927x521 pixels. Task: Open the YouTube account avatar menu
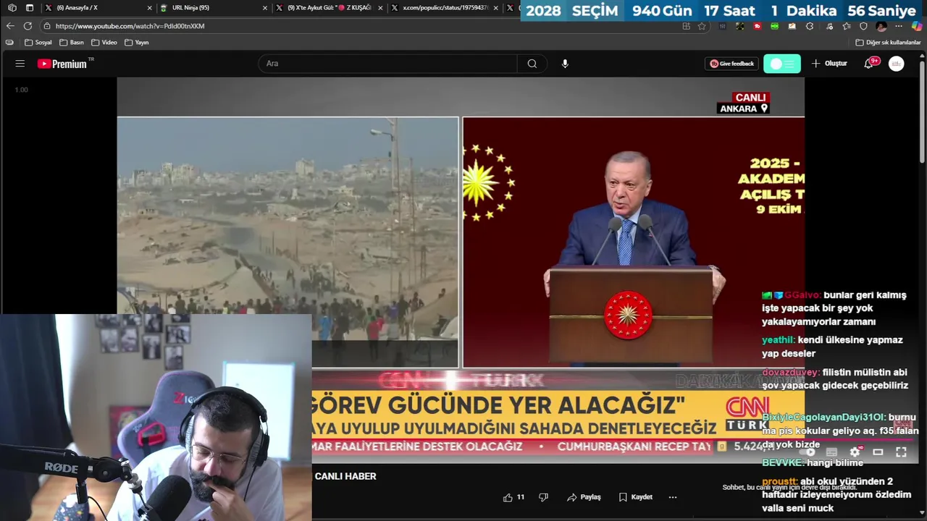[897, 64]
